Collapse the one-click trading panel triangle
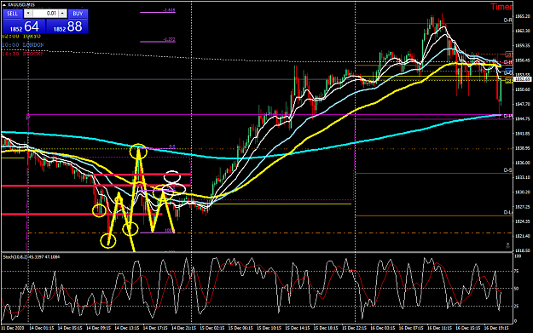533x333 pixels. tap(4, 5)
